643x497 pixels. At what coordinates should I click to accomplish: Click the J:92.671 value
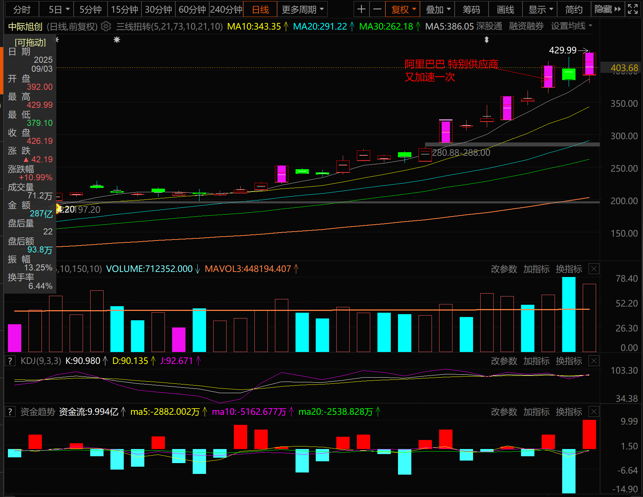tap(176, 361)
